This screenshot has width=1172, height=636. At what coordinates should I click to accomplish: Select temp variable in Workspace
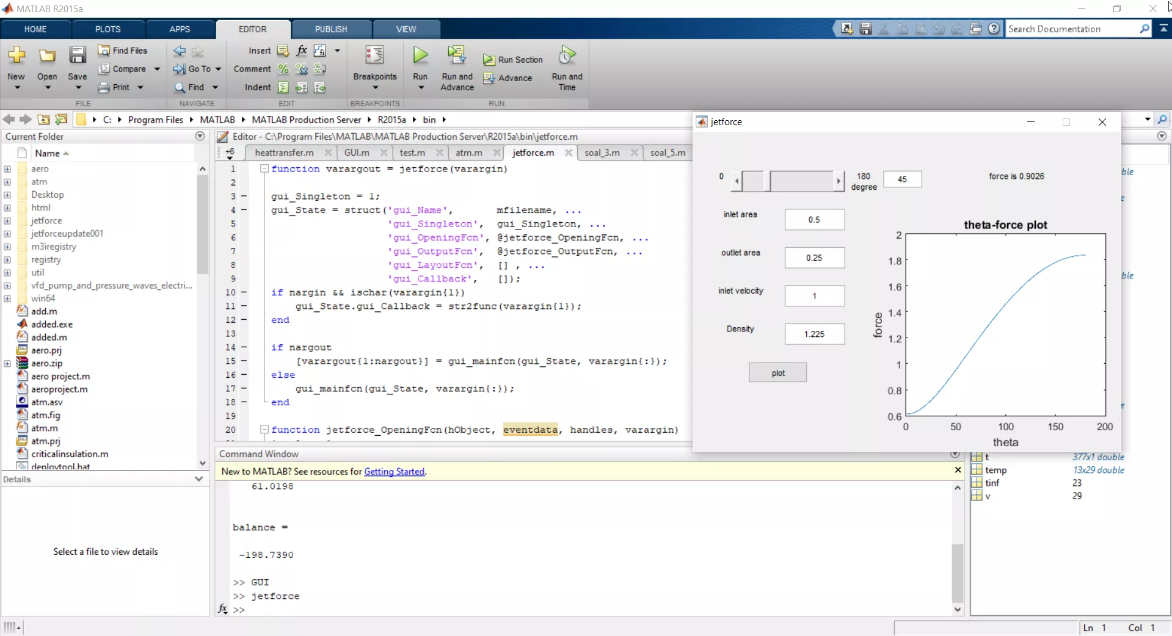coord(995,470)
